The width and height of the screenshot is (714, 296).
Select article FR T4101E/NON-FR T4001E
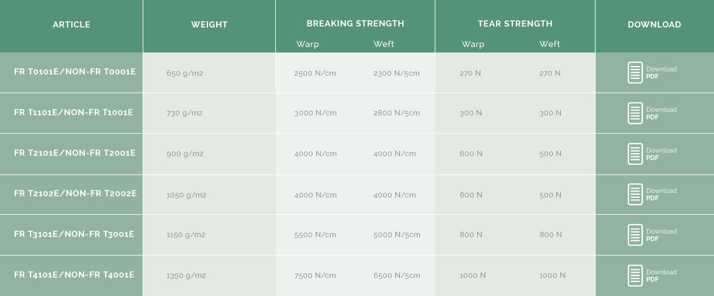[x=74, y=274]
